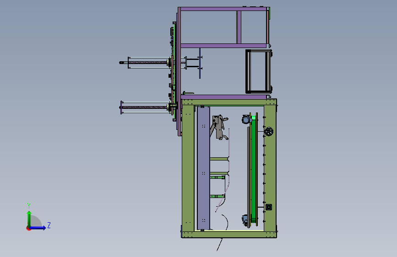Select the motor at the bottom of the conveyor

[245, 220]
